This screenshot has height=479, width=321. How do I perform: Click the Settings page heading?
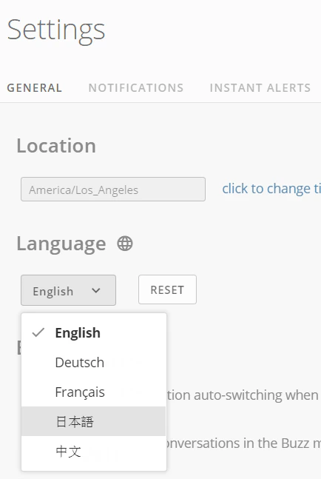(56, 30)
